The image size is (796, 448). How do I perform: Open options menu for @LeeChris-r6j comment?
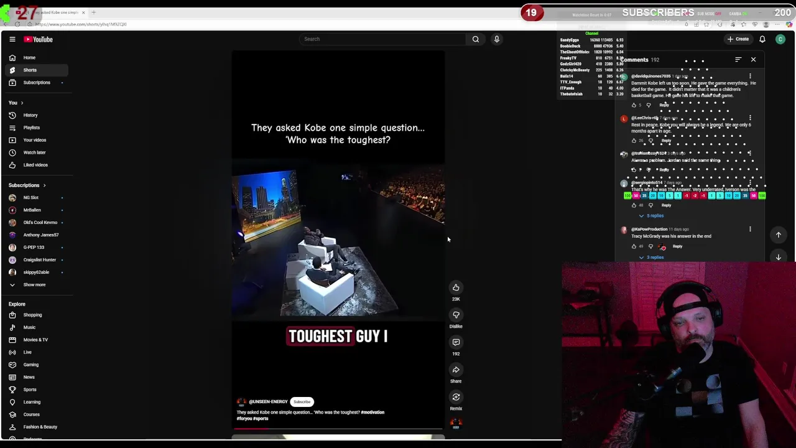[x=750, y=118]
